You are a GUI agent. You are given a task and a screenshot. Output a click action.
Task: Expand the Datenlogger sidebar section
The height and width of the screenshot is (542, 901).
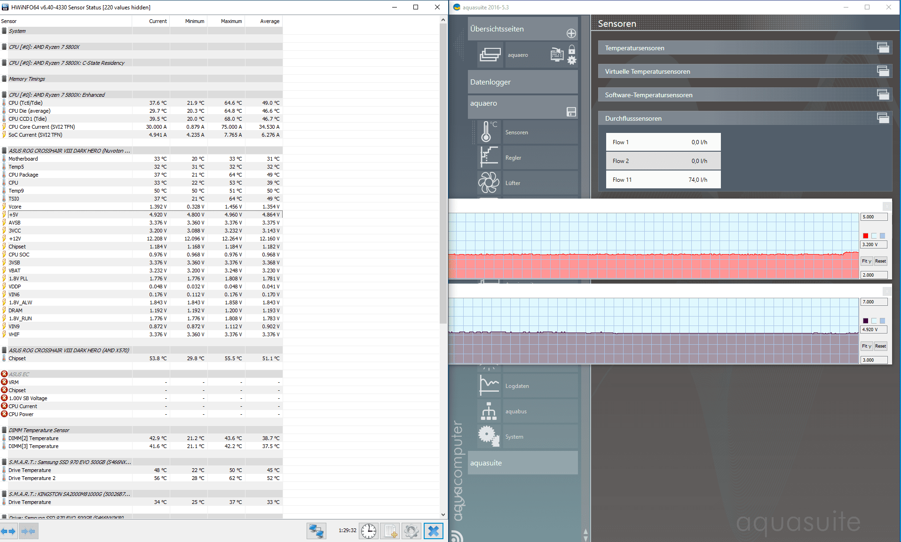523,82
